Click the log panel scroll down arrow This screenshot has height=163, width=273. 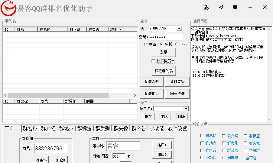(x=269, y=119)
